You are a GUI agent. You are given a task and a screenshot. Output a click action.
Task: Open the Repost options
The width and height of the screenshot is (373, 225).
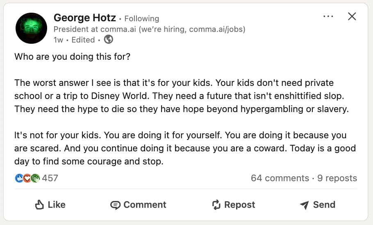click(233, 205)
